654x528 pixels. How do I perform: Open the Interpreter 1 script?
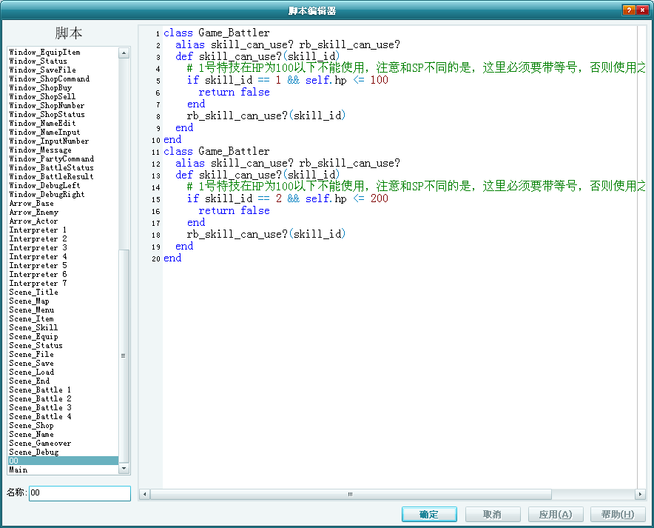(x=63, y=230)
